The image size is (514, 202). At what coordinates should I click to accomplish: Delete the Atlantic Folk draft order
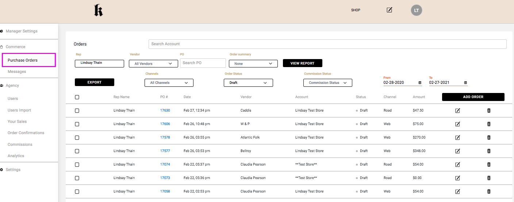[489, 137]
